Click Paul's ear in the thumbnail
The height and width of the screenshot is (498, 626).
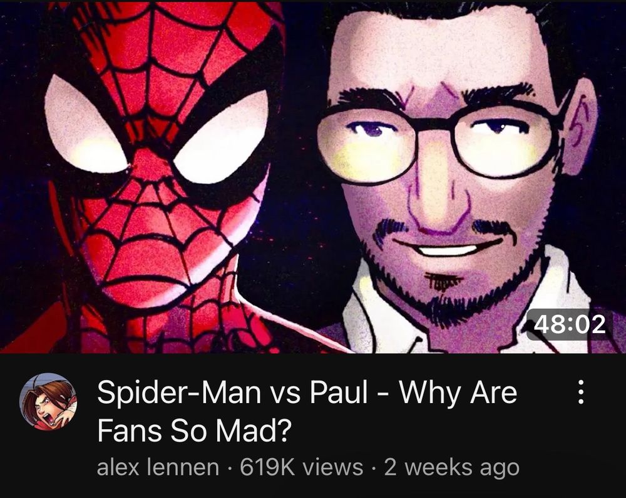[x=580, y=127]
